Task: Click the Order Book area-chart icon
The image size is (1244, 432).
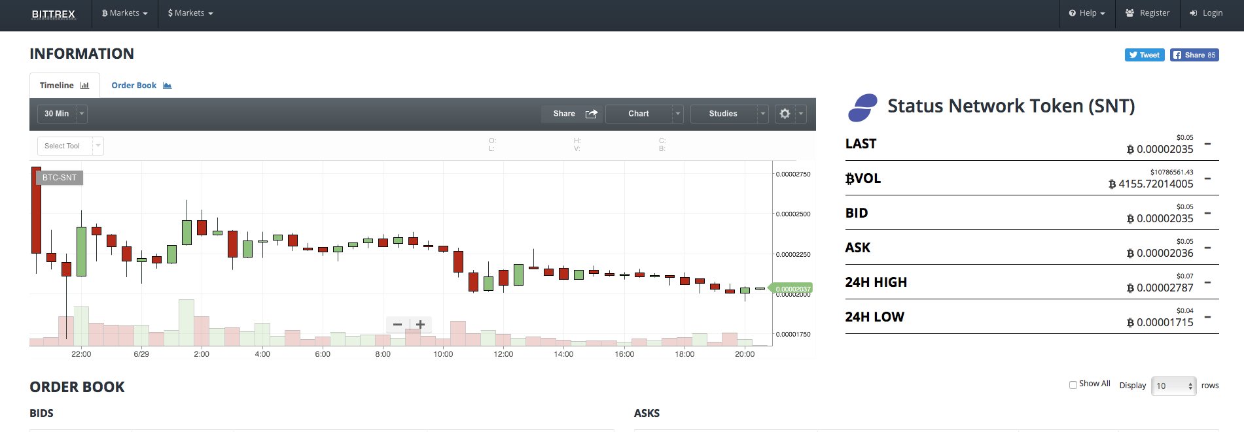Action: click(x=168, y=86)
